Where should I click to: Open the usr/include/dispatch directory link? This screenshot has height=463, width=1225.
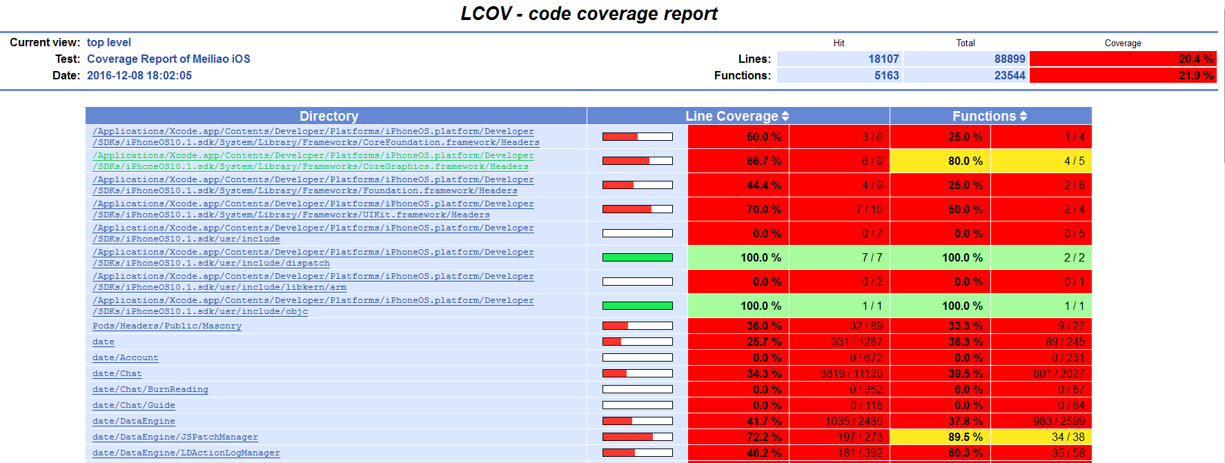[x=313, y=258]
